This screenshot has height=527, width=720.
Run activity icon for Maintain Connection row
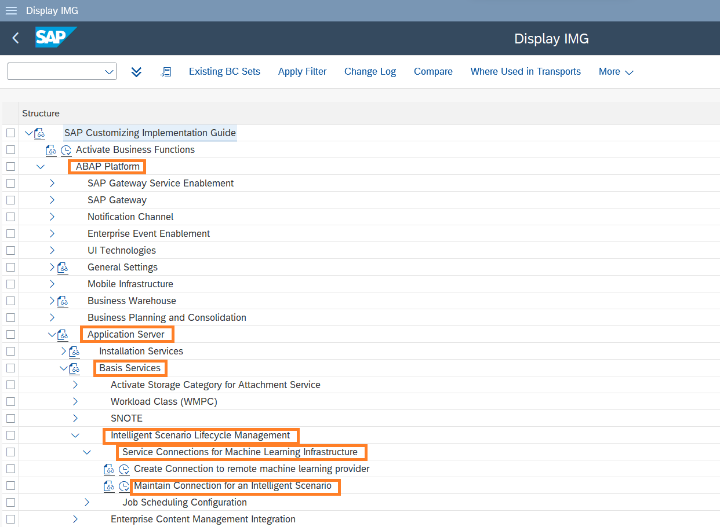[x=124, y=486]
